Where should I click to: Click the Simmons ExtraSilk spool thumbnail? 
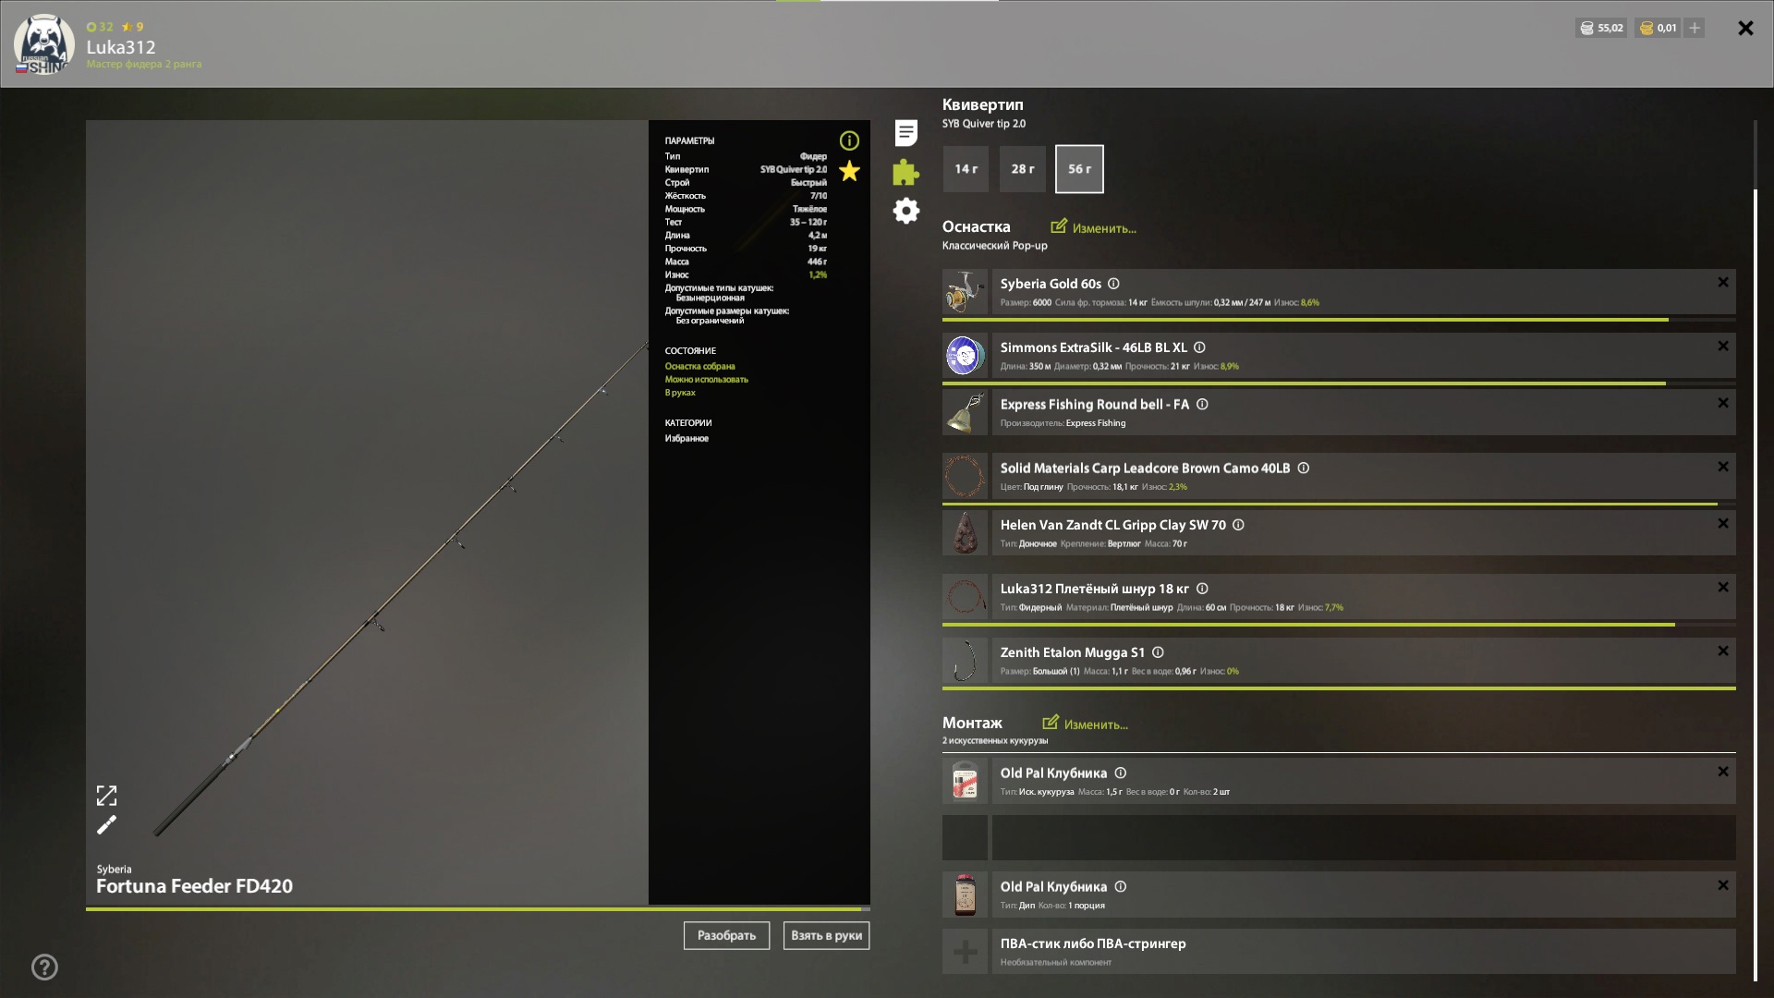pyautogui.click(x=965, y=356)
